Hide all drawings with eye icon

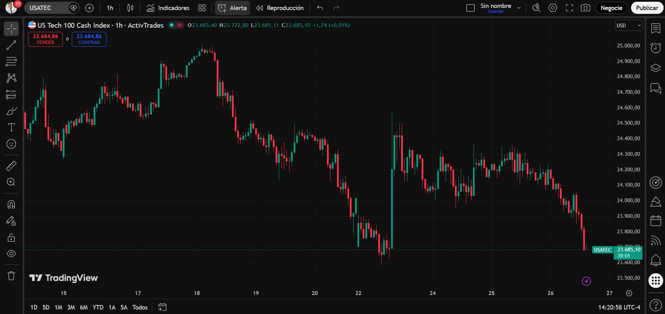pos(11,254)
